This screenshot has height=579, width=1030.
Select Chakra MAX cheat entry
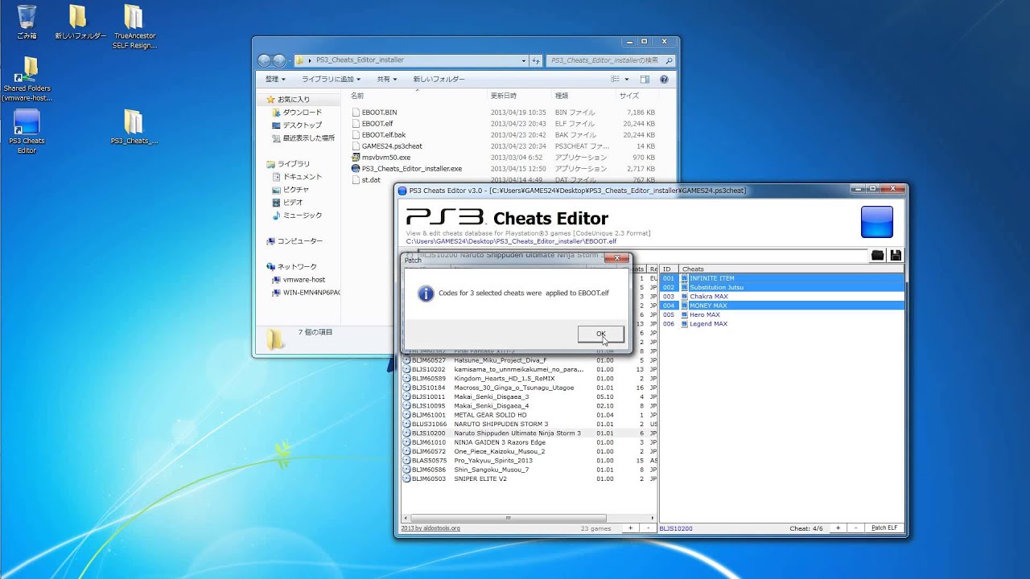(x=708, y=296)
